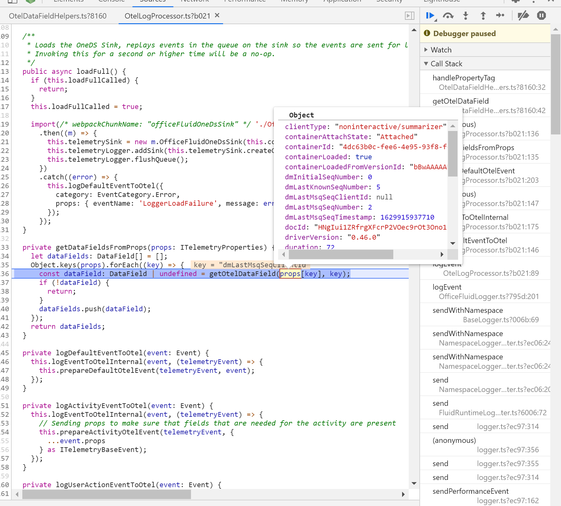
Task: Click the green gem extension icon top left
Action: pos(30,1)
